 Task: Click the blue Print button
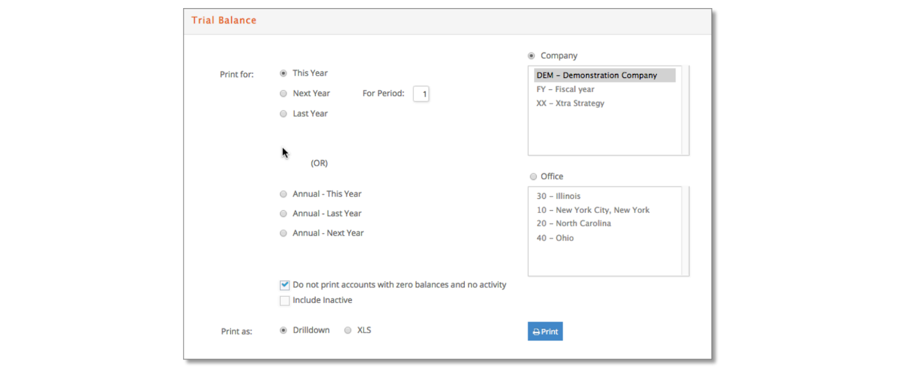point(545,331)
